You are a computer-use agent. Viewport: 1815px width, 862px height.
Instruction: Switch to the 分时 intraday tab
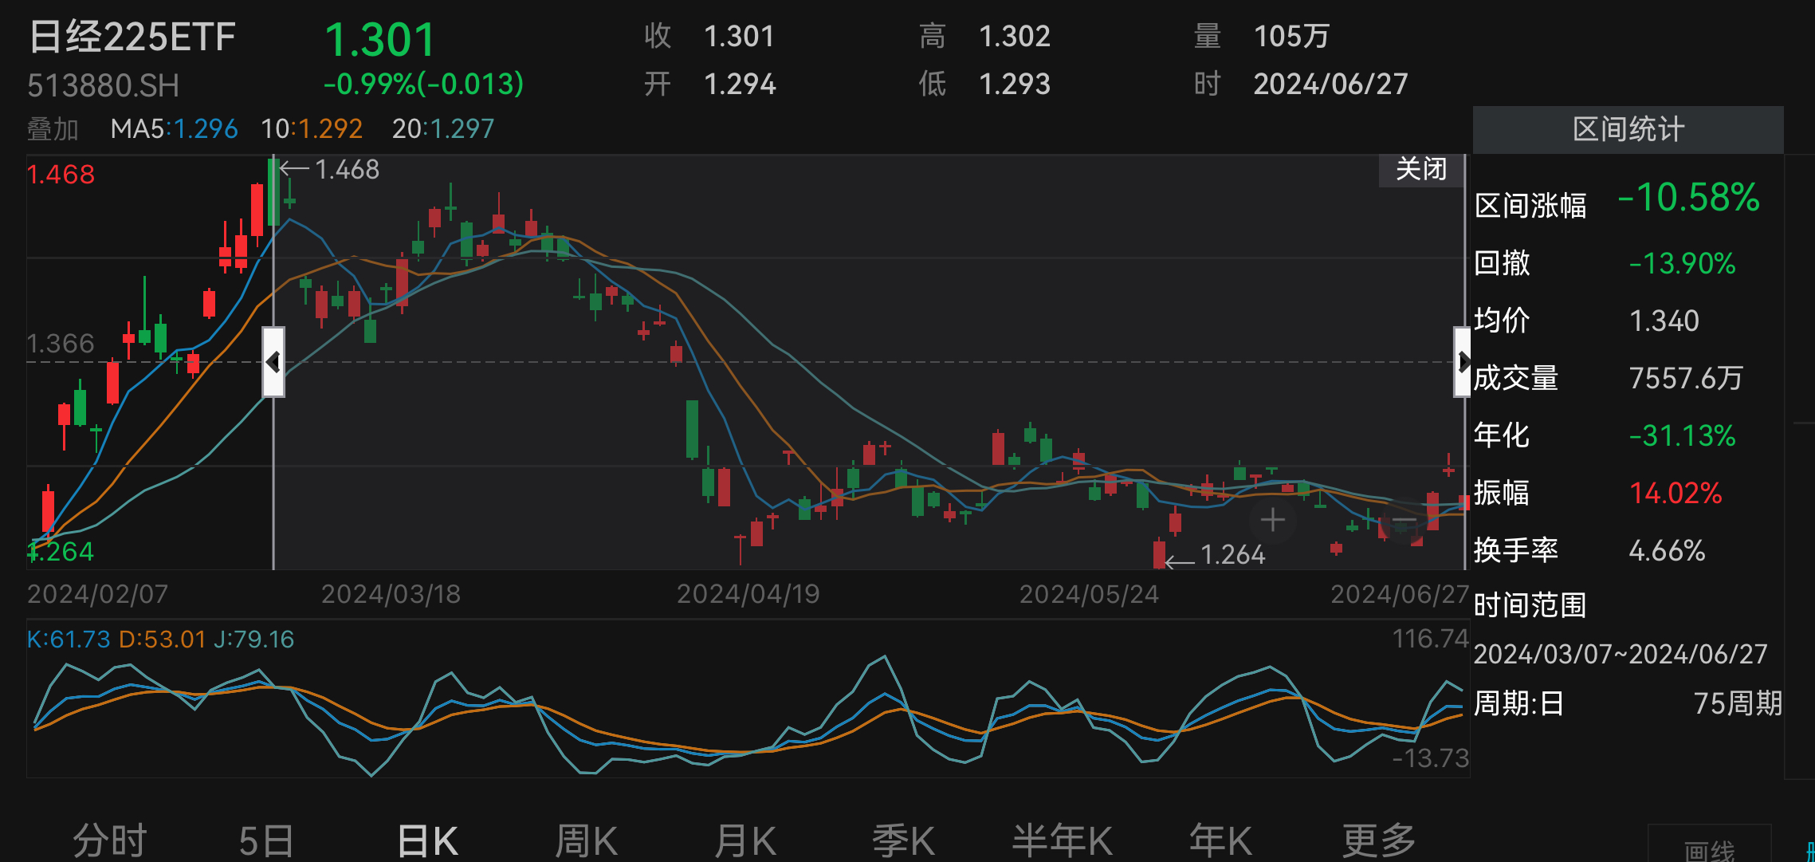pos(110,840)
